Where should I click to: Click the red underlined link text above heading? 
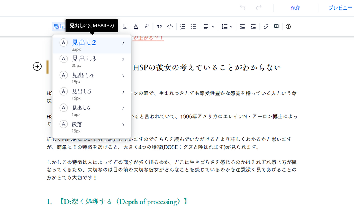(147, 38)
